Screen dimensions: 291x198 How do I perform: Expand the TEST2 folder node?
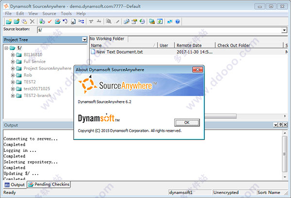(x=13, y=82)
